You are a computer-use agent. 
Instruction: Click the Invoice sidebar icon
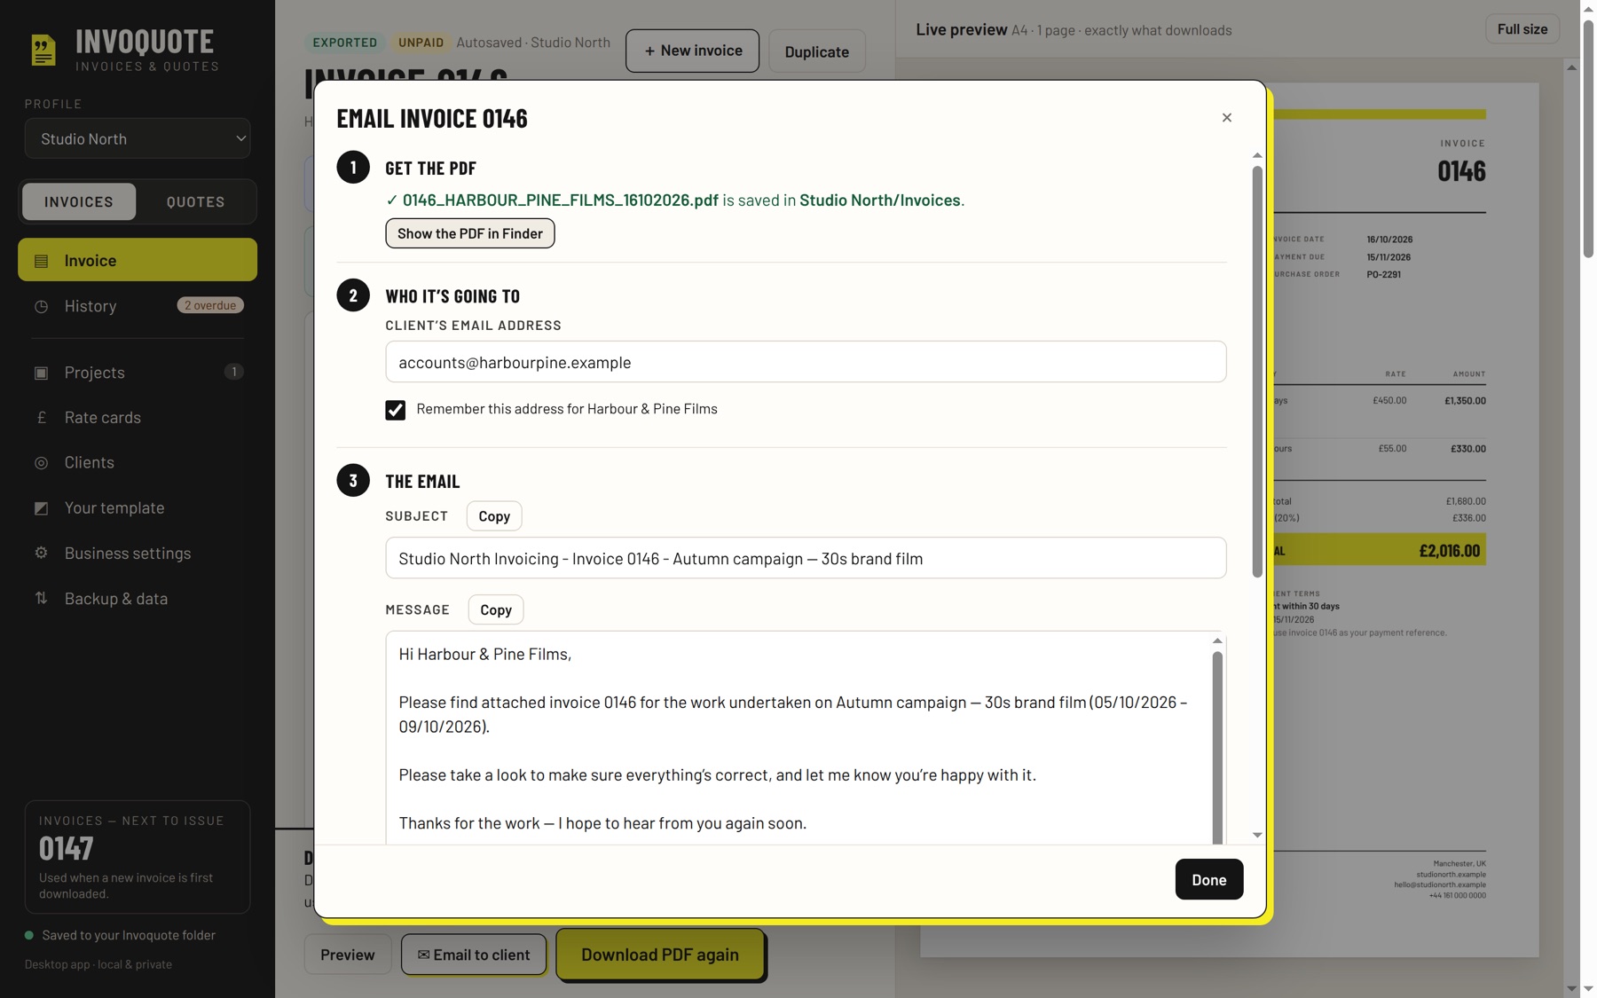[41, 261]
